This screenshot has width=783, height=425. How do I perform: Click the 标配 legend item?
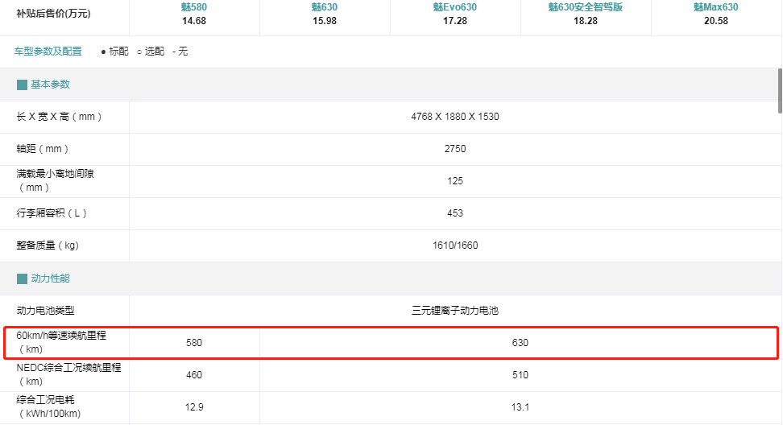[x=114, y=52]
